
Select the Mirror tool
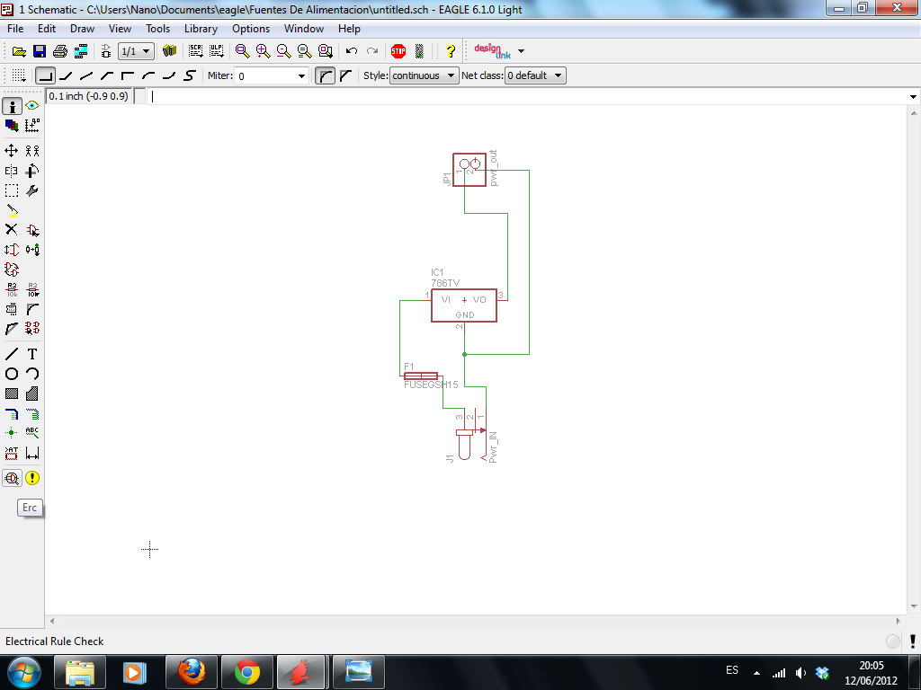point(12,171)
